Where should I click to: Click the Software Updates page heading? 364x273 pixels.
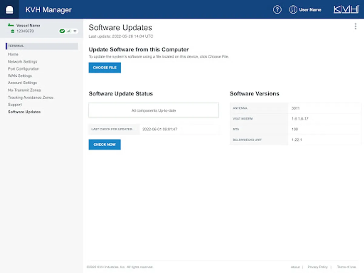120,28
